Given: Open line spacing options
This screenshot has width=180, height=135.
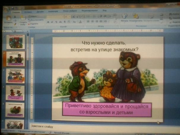Looking at the screenshot, I should click(110, 16).
